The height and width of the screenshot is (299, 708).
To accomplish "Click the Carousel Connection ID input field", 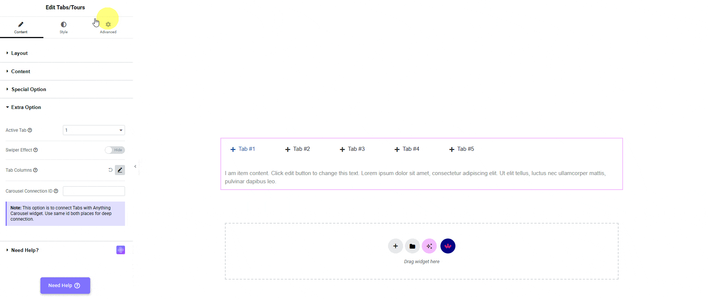I will 94,191.
